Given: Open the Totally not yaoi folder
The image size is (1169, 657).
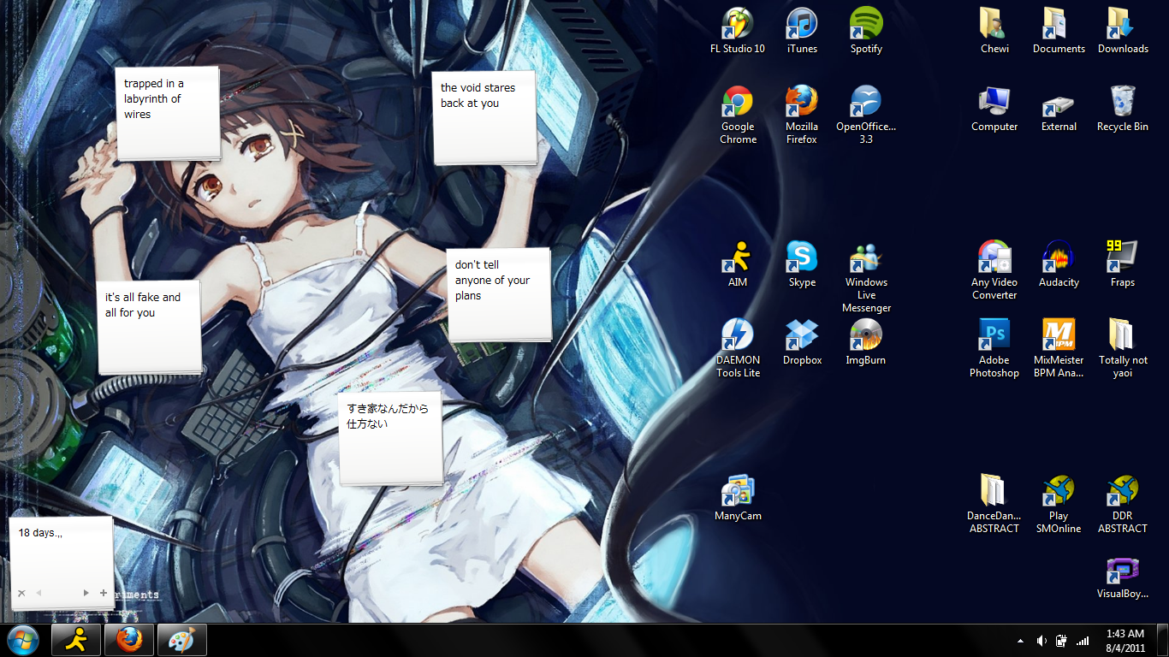Looking at the screenshot, I should pyautogui.click(x=1123, y=348).
